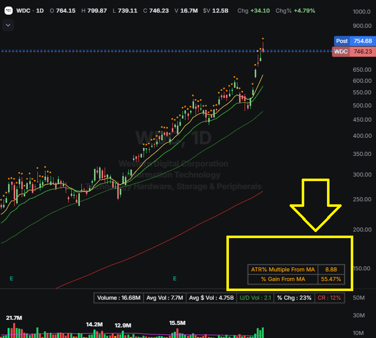Click the WDC symbol logo icon
376x338 pixels.
pyautogui.click(x=9, y=11)
